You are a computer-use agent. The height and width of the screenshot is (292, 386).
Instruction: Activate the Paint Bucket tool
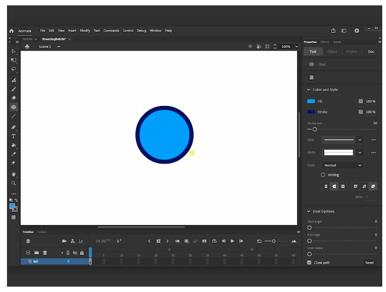pos(13,145)
